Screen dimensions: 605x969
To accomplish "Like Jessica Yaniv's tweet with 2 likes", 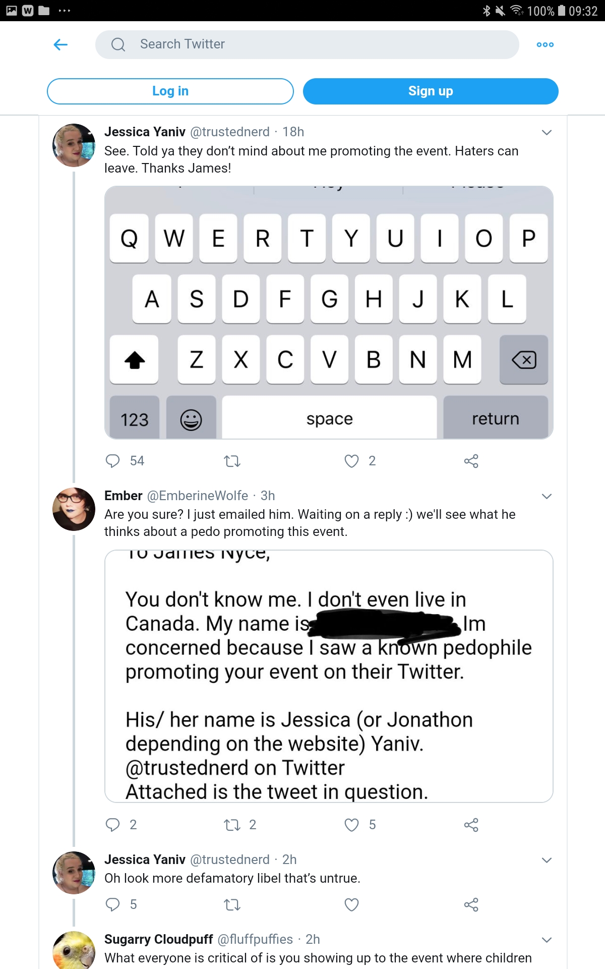I will pyautogui.click(x=351, y=461).
